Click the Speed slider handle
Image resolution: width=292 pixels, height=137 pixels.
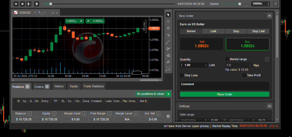point(240,4)
